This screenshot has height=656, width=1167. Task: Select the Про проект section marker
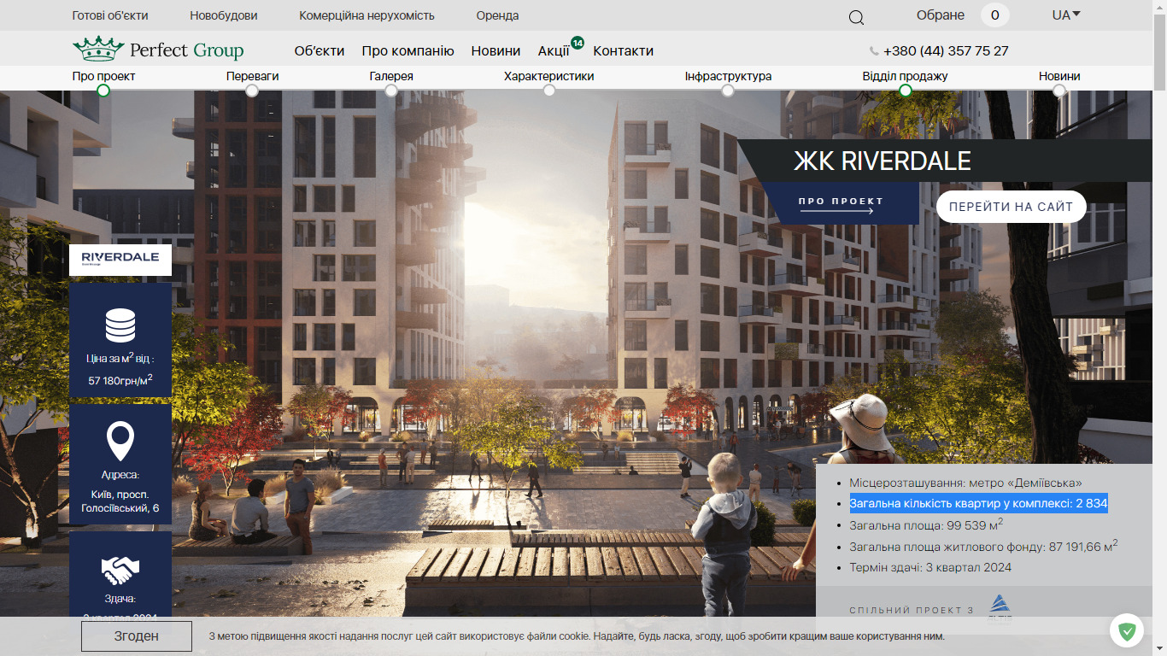[x=103, y=90]
